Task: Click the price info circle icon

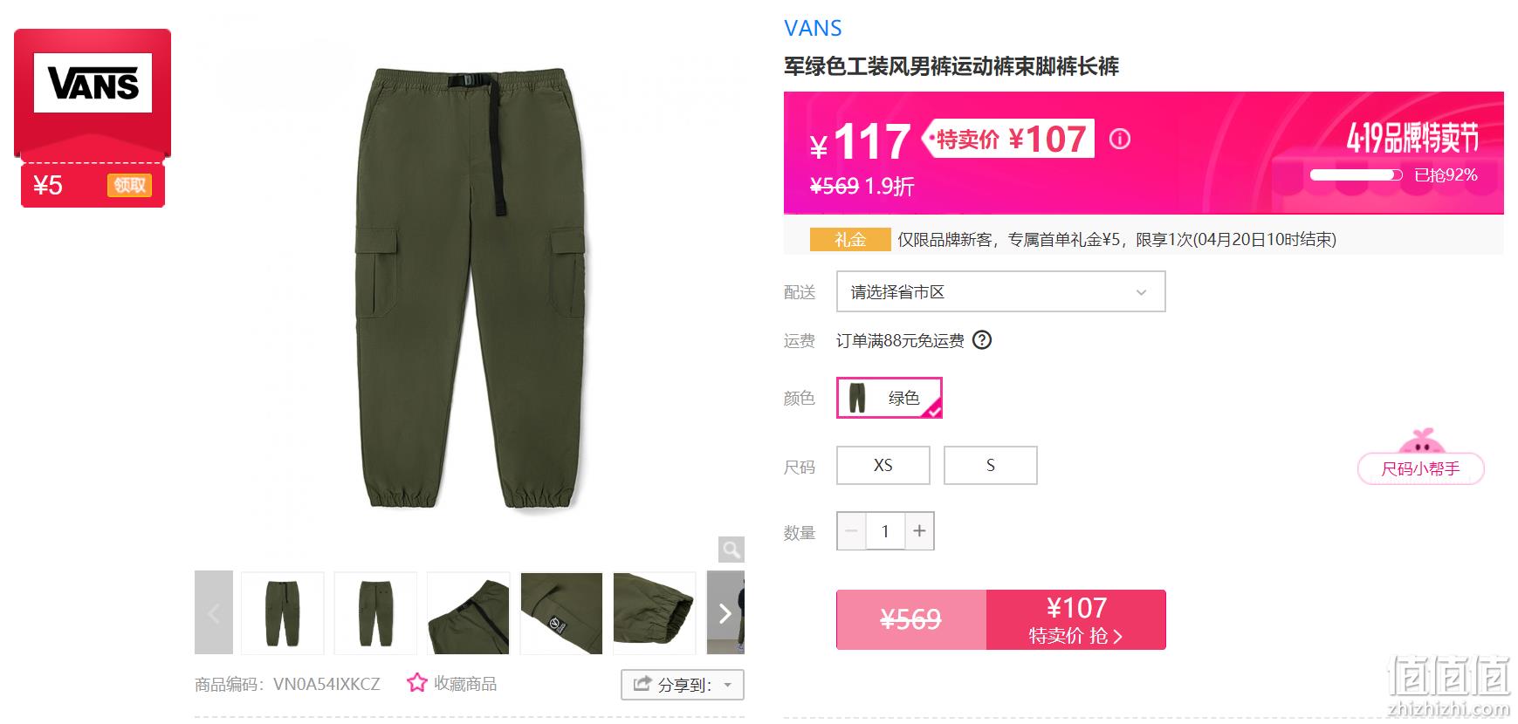Action: point(1120,140)
